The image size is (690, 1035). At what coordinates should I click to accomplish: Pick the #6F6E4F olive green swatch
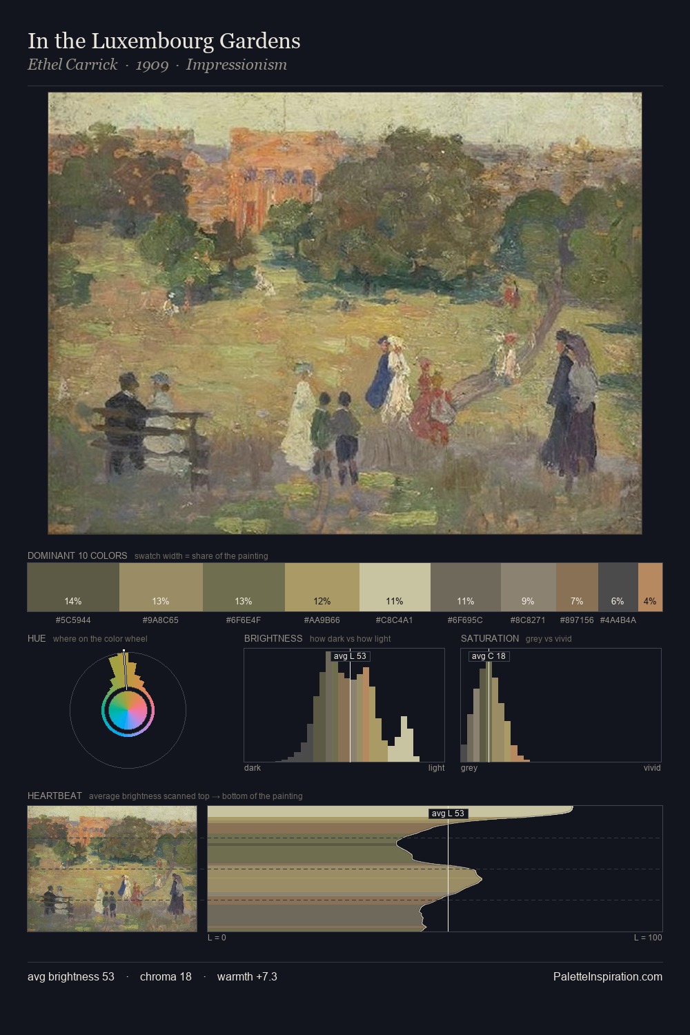point(244,587)
